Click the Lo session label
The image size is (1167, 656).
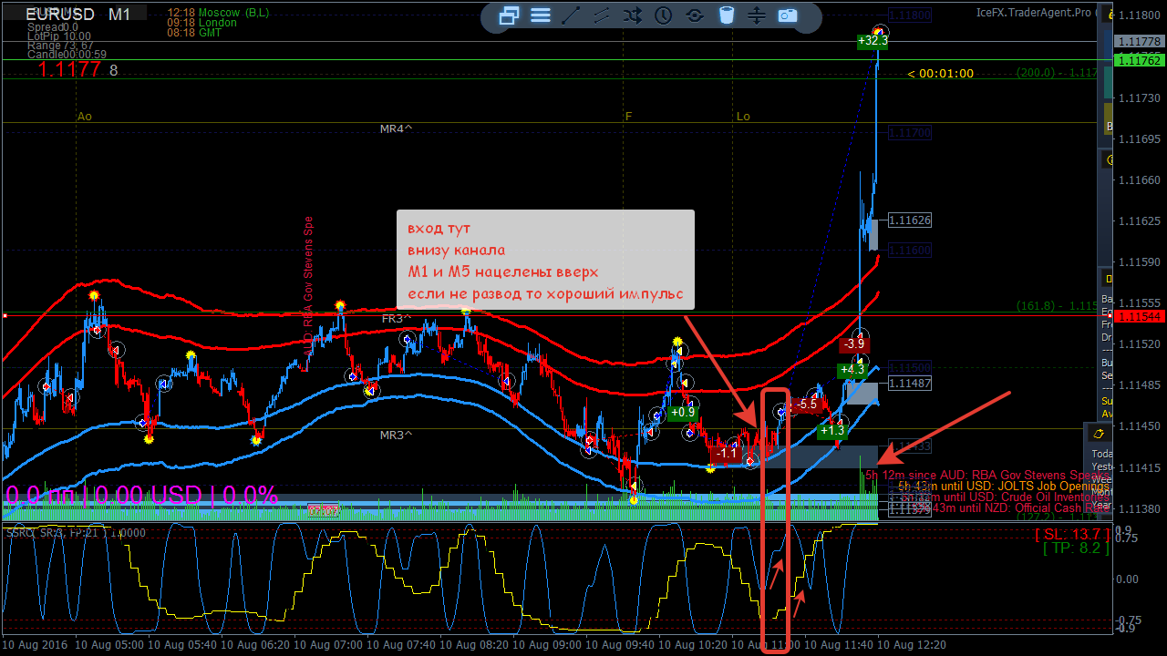pyautogui.click(x=744, y=117)
